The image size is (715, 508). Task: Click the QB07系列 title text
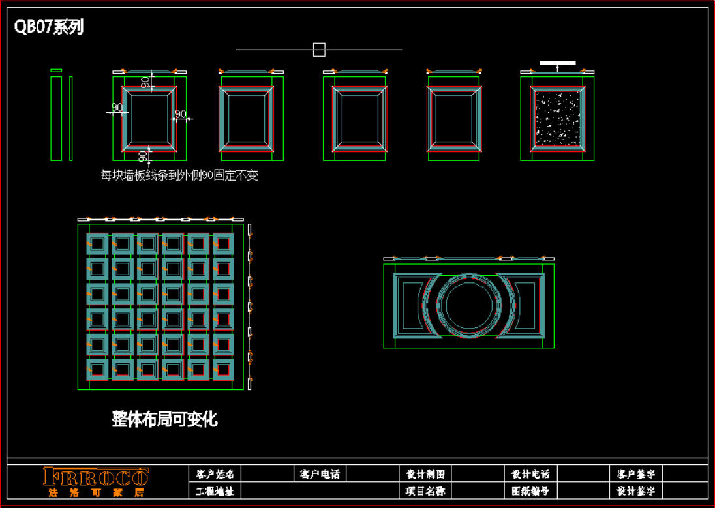coord(50,27)
